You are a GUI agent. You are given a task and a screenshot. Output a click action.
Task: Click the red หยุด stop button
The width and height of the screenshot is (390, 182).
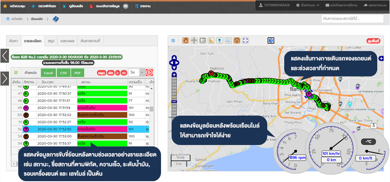click(x=101, y=73)
